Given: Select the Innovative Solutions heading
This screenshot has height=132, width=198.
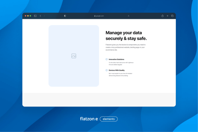Looking at the screenshot, I should [x=116, y=59].
